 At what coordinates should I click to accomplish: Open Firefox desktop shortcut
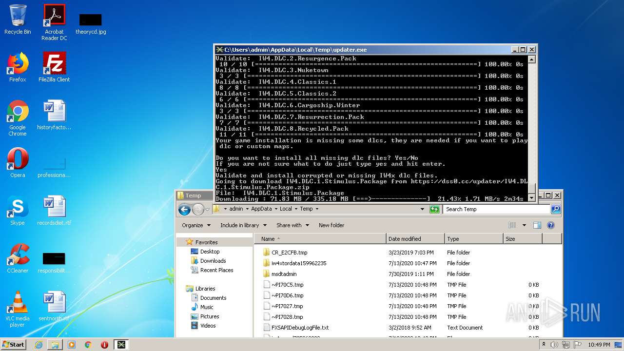[18, 67]
